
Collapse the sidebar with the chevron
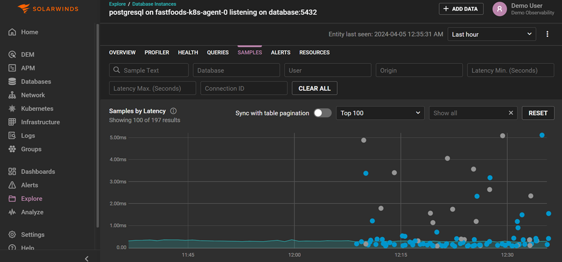86,259
